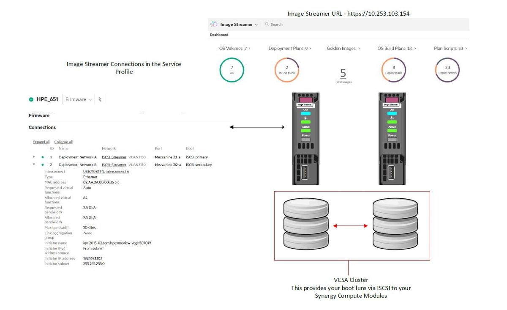
Task: Click the Port column header
Action: click(158, 149)
